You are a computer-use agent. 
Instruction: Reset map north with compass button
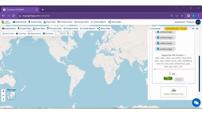[x=3, y=99]
